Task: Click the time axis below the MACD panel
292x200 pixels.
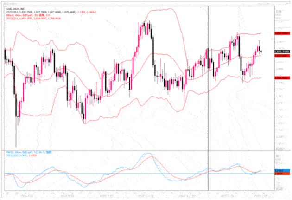Action: (x=139, y=194)
